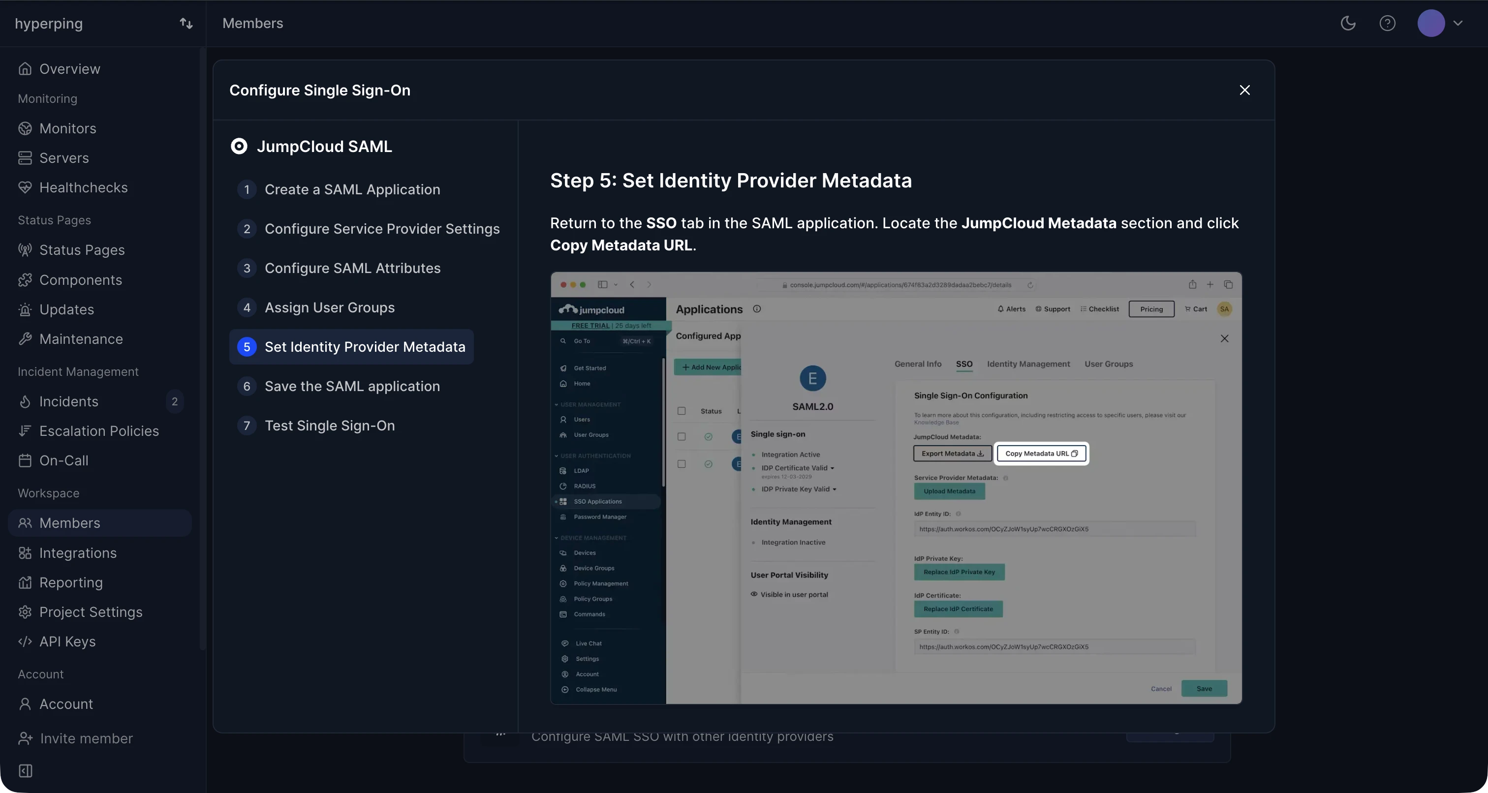Open Project Settings gear icon
Image resolution: width=1488 pixels, height=793 pixels.
pos(25,611)
